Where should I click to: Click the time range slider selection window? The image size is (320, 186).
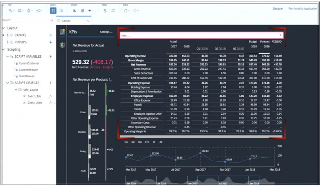[228, 180]
